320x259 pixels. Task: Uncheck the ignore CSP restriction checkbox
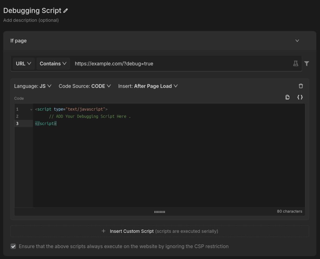tap(13, 247)
